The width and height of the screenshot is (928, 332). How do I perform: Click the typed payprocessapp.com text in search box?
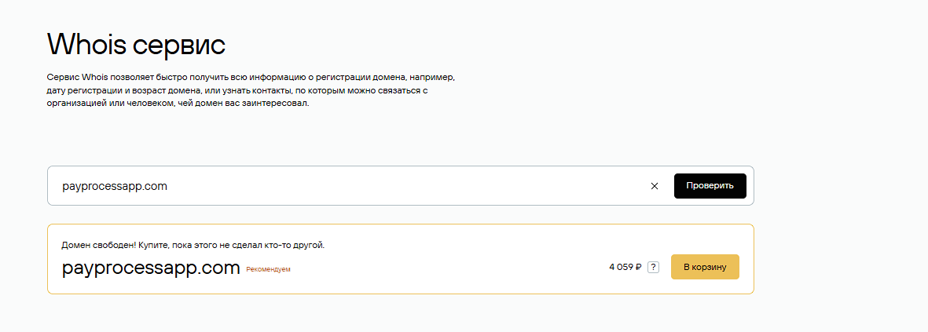[x=115, y=186]
